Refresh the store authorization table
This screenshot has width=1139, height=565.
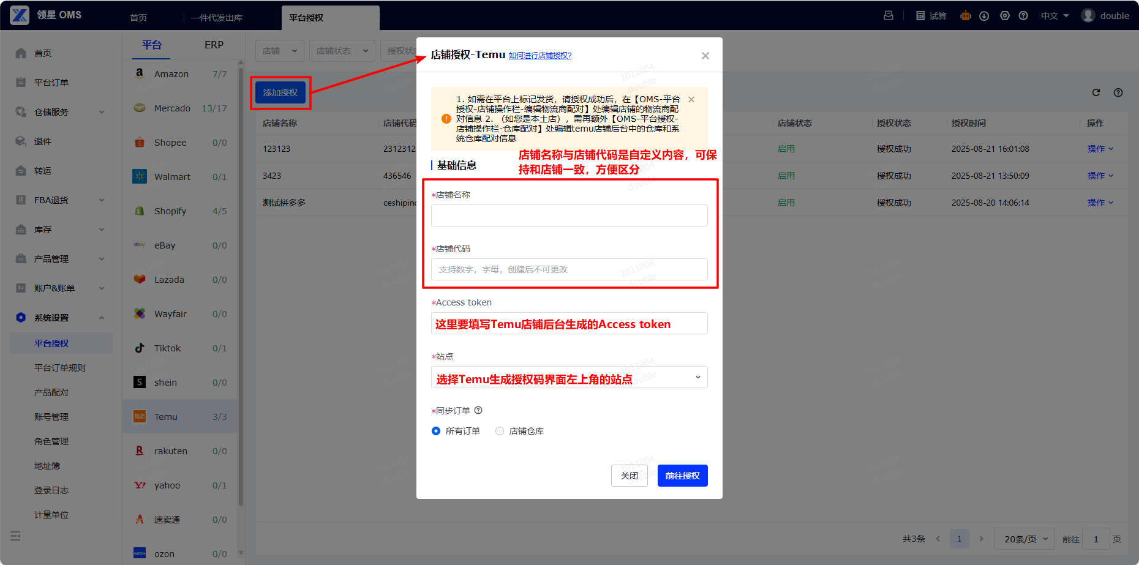point(1096,92)
